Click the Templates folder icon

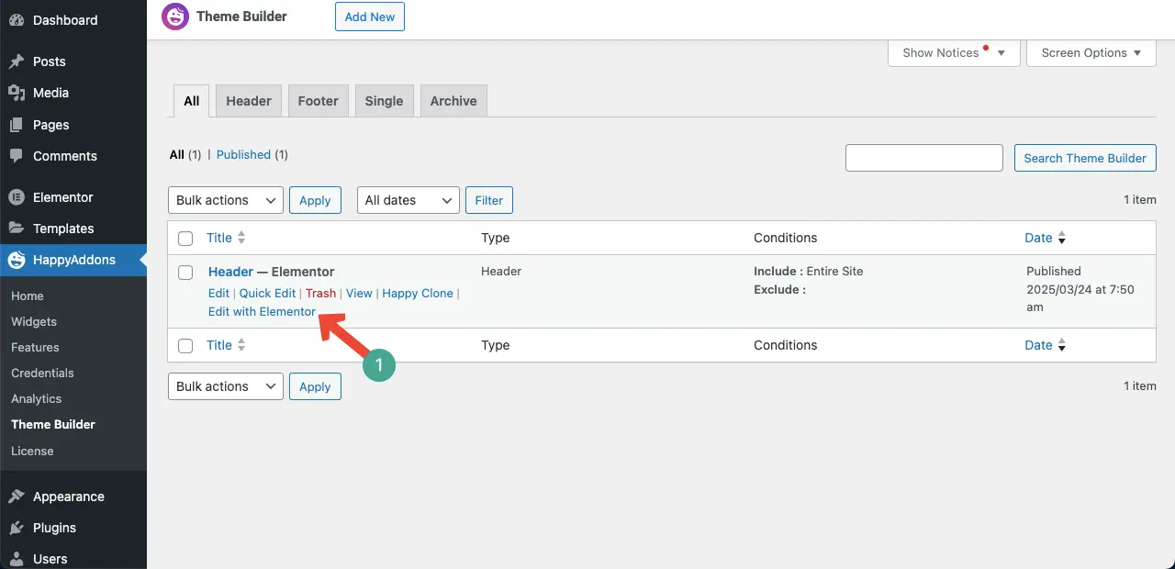click(17, 229)
